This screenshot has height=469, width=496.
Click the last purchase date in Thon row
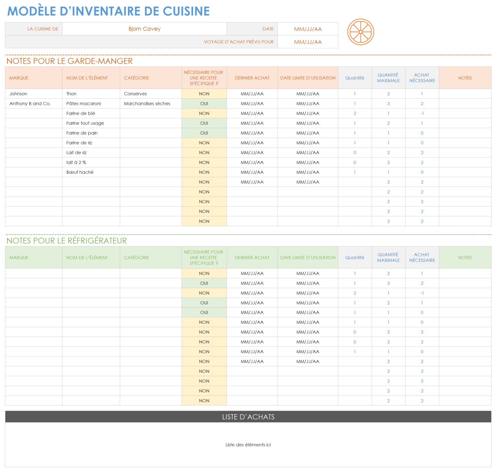click(252, 94)
